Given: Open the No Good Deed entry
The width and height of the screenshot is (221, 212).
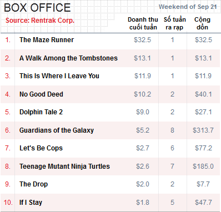Looking at the screenshot, I should click(x=41, y=94).
